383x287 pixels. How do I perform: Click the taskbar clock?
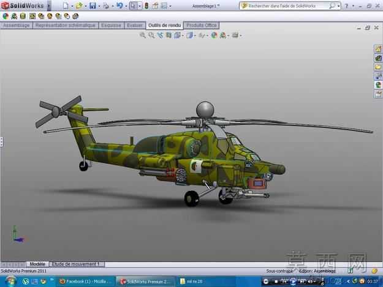click(373, 281)
